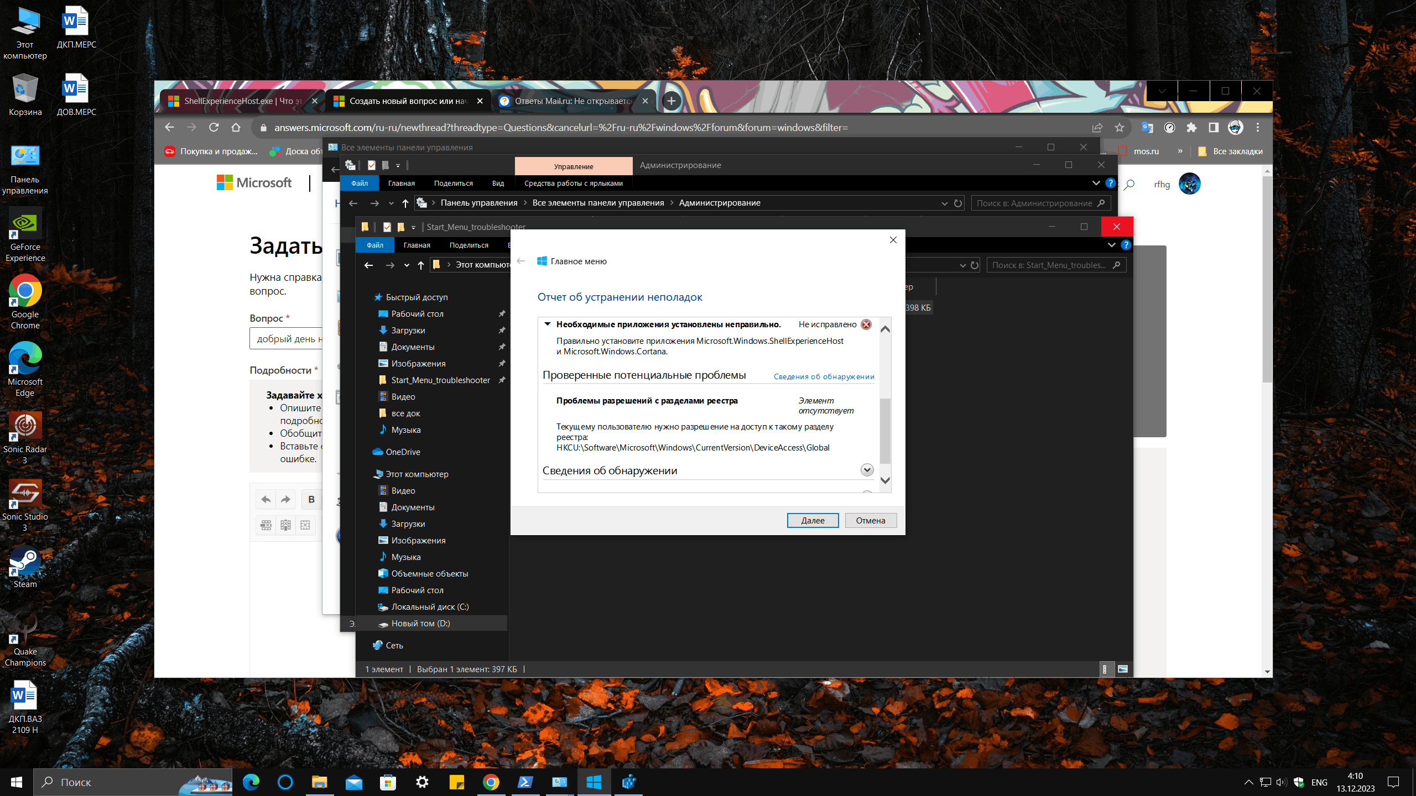Expand Сведения об обнаружении section
This screenshot has height=796, width=1416.
tap(867, 469)
